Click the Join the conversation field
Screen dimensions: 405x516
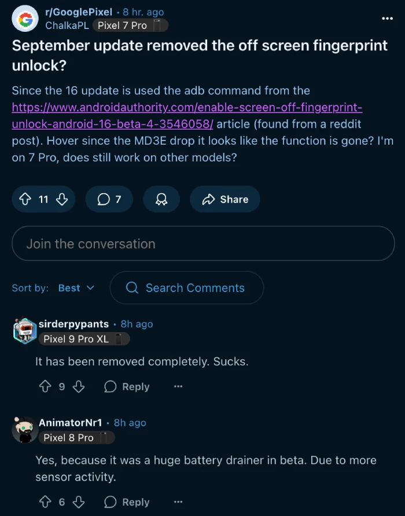[203, 244]
